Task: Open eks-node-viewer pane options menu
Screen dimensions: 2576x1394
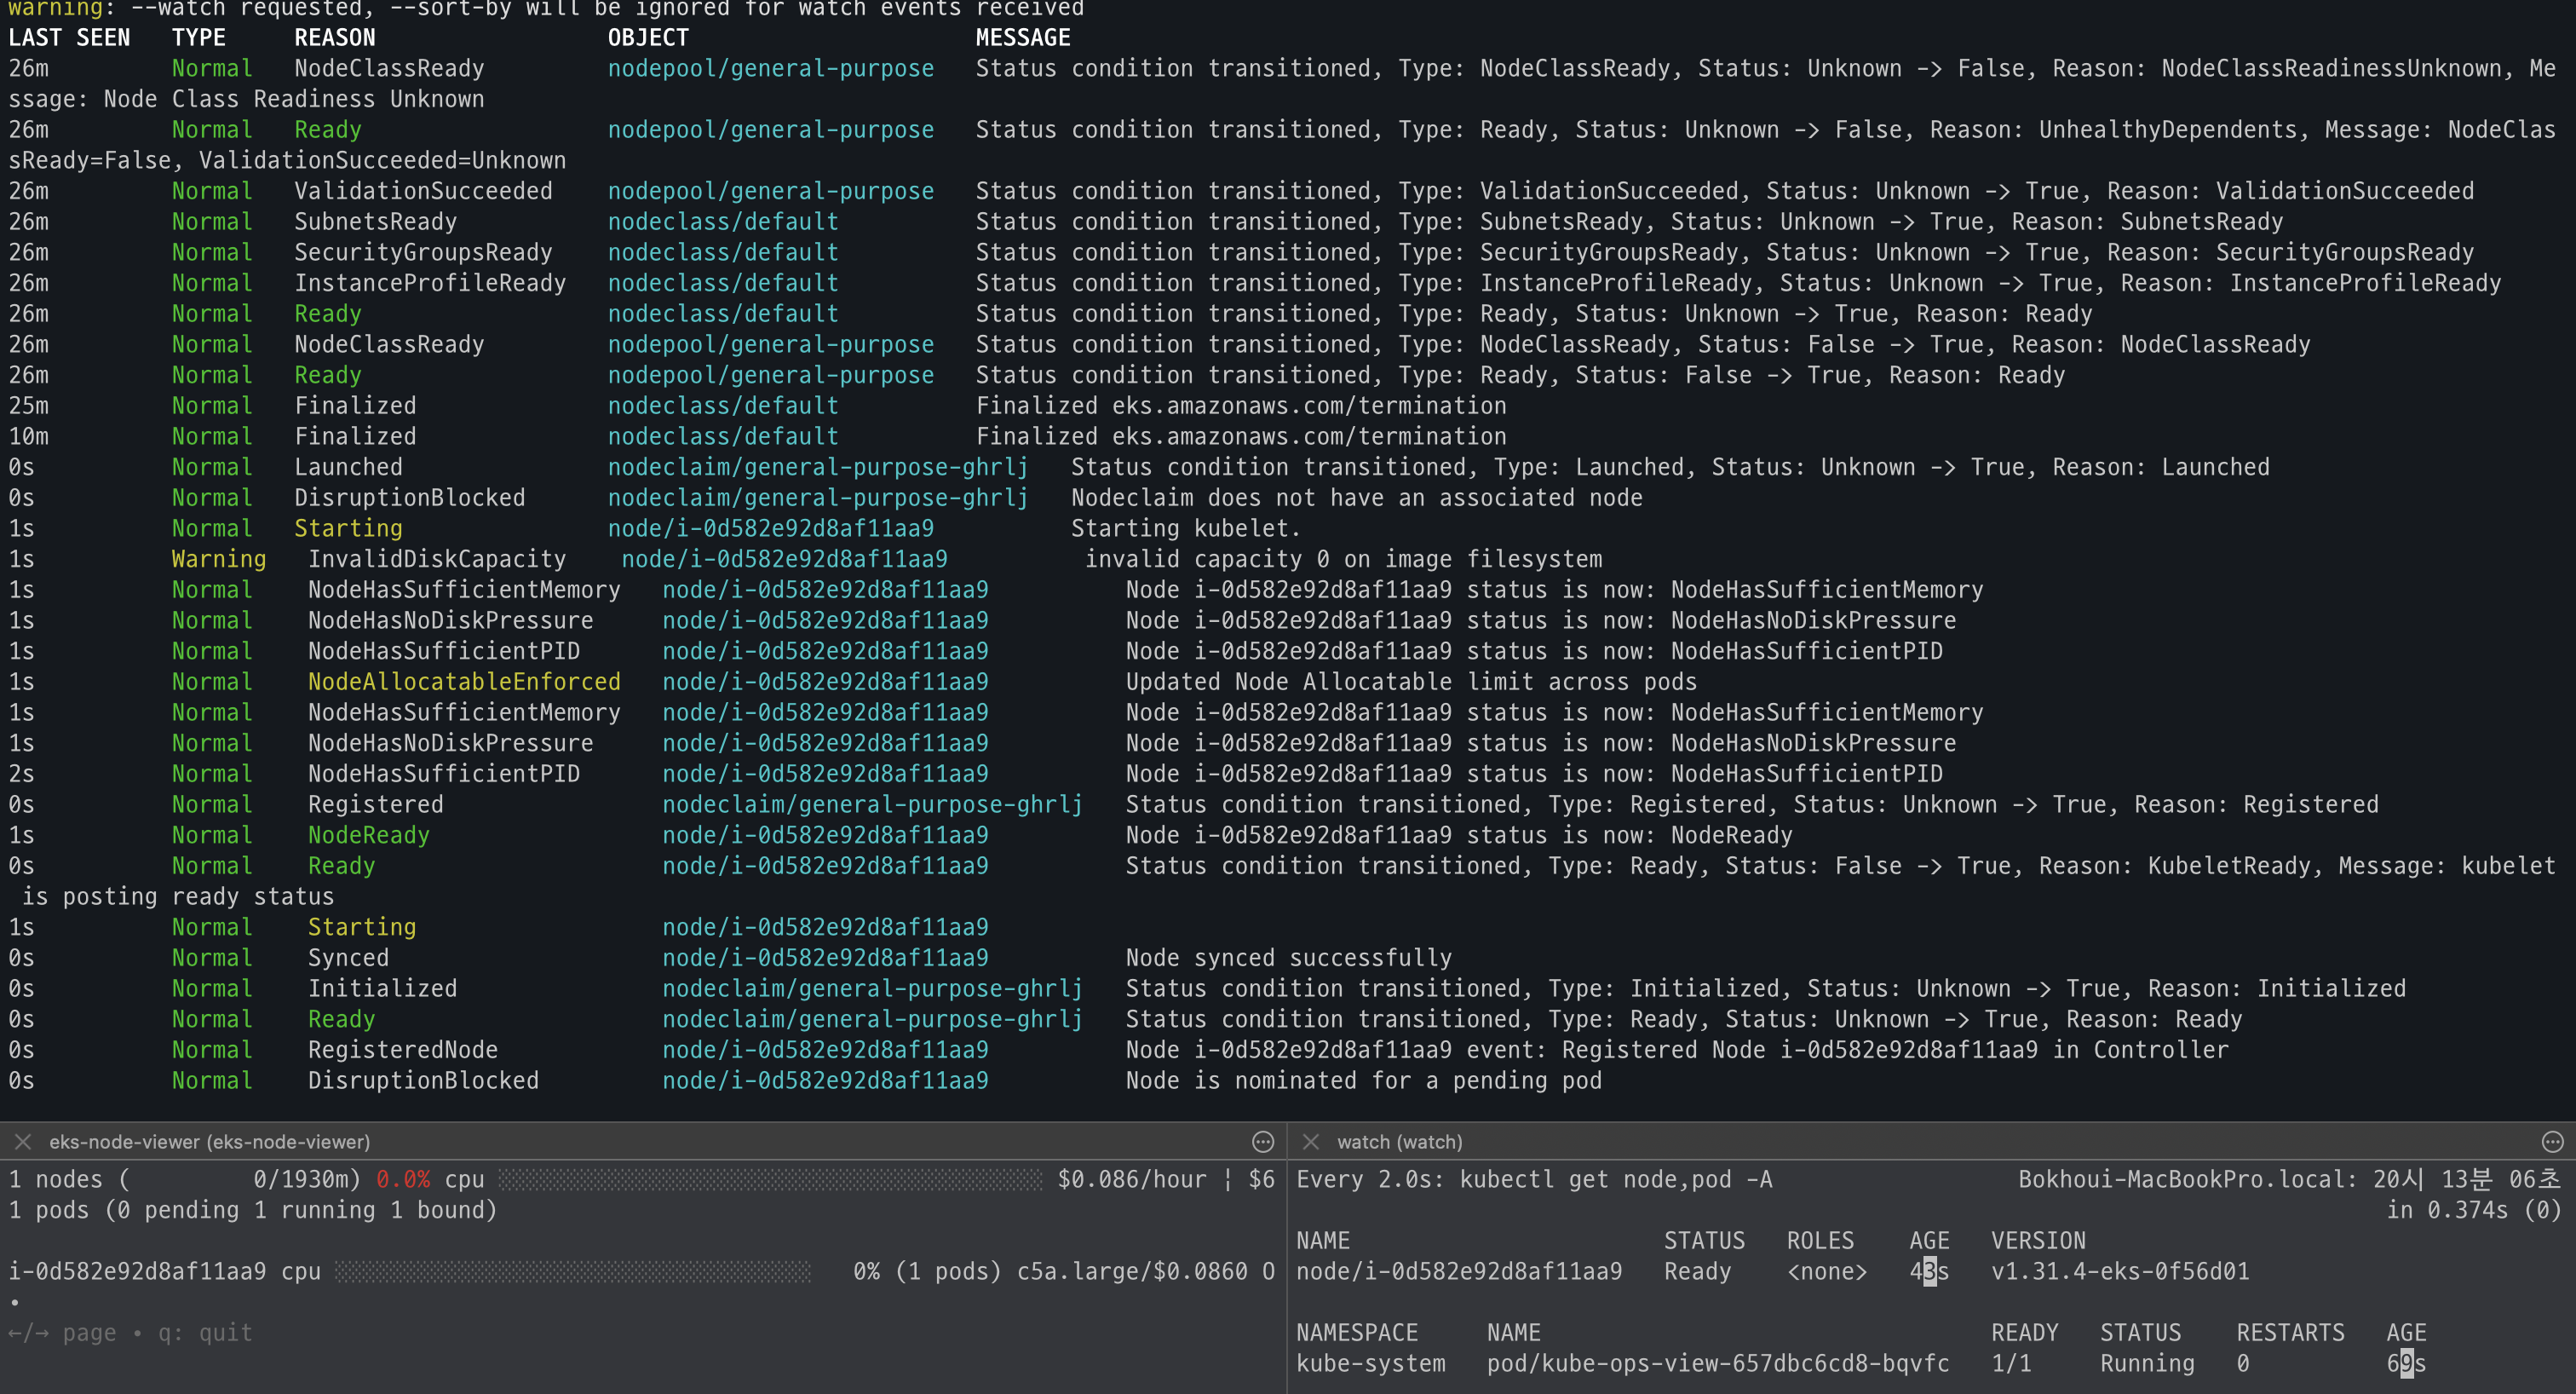Action: tap(1263, 1141)
